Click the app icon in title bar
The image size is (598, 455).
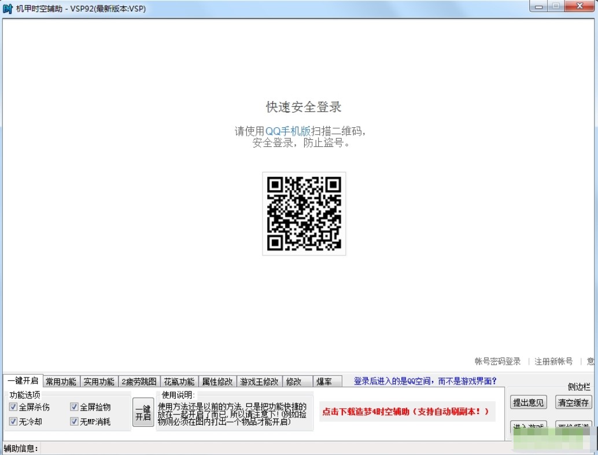point(8,9)
